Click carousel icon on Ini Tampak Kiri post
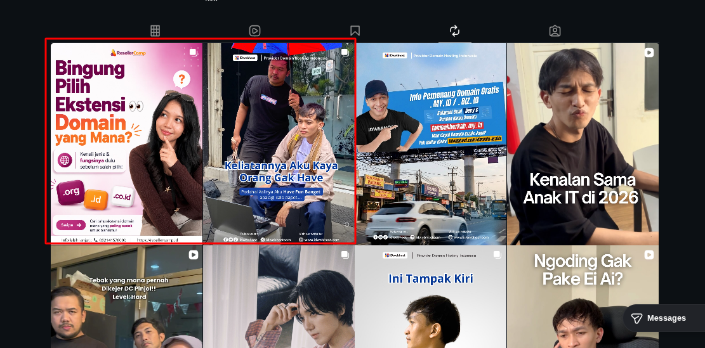This screenshot has width=705, height=348. 497,255
